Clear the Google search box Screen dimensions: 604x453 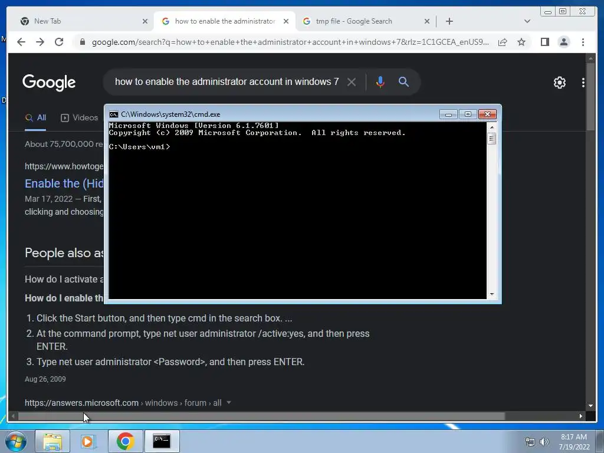click(x=351, y=82)
